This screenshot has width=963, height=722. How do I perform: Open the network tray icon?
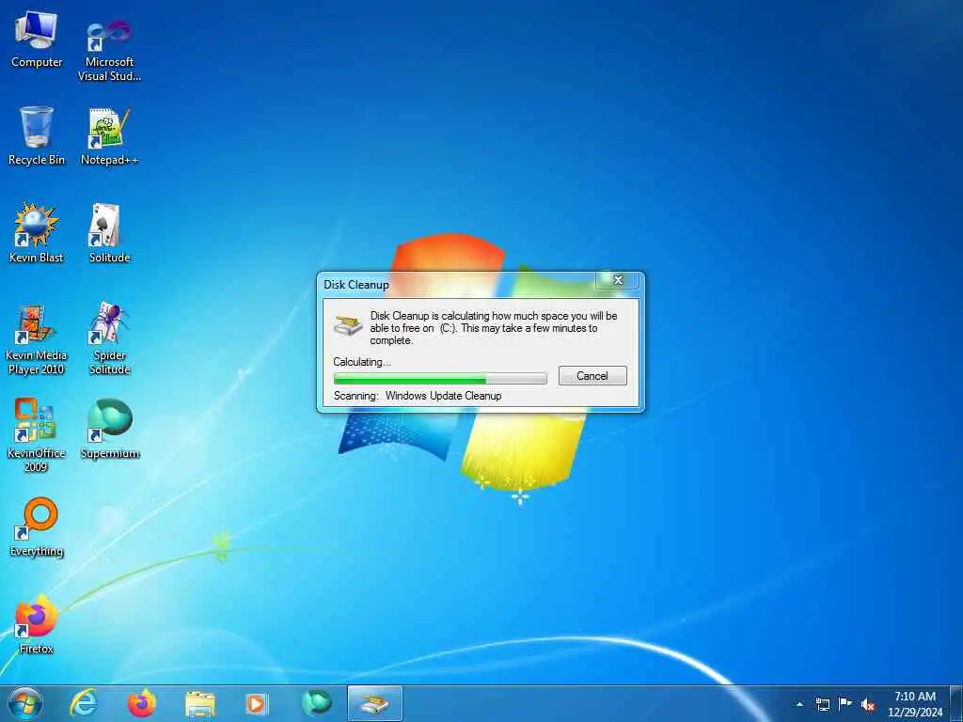(822, 705)
